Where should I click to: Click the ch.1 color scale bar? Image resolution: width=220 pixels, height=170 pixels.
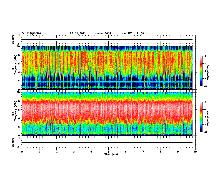[x=201, y=71]
